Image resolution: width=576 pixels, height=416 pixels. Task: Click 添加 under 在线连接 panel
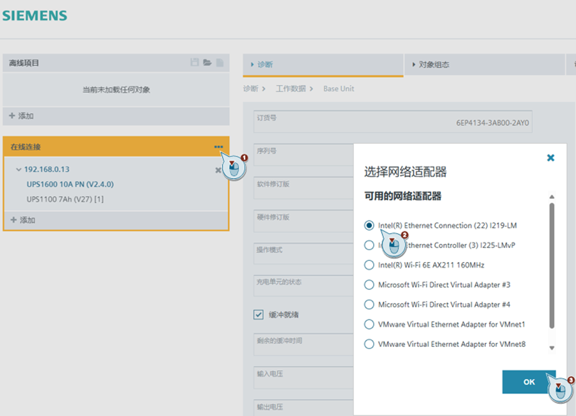[x=22, y=220]
